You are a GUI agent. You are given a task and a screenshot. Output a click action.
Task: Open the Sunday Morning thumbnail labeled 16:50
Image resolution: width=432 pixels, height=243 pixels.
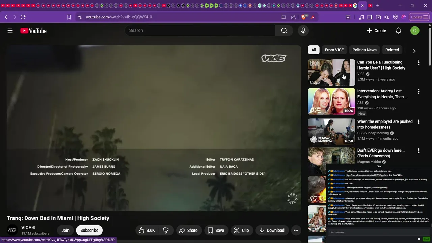[x=331, y=132]
